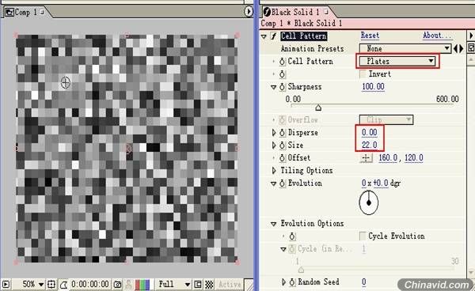
Task: Click the Offset point crosshair button
Action: click(366, 158)
